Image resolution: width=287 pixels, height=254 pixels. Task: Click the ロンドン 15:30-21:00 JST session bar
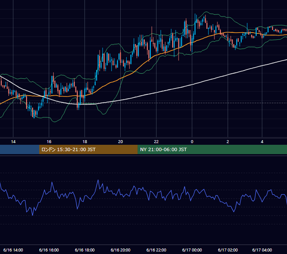click(88, 149)
